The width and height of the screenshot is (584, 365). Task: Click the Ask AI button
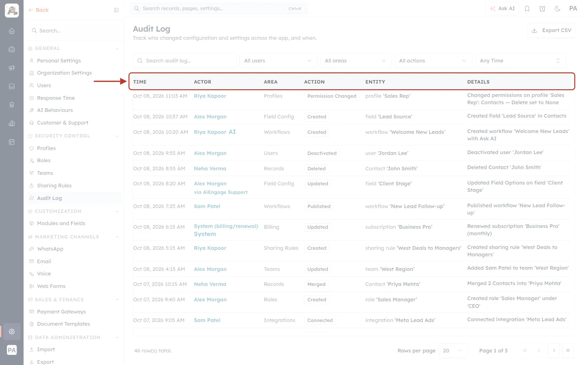point(502,9)
